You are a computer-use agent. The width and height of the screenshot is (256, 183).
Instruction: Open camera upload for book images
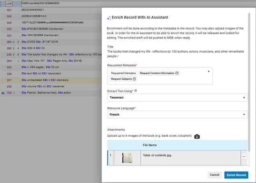(x=197, y=136)
